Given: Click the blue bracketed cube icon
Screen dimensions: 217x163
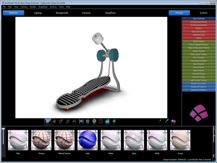Looking at the screenshot, I should [81, 122].
